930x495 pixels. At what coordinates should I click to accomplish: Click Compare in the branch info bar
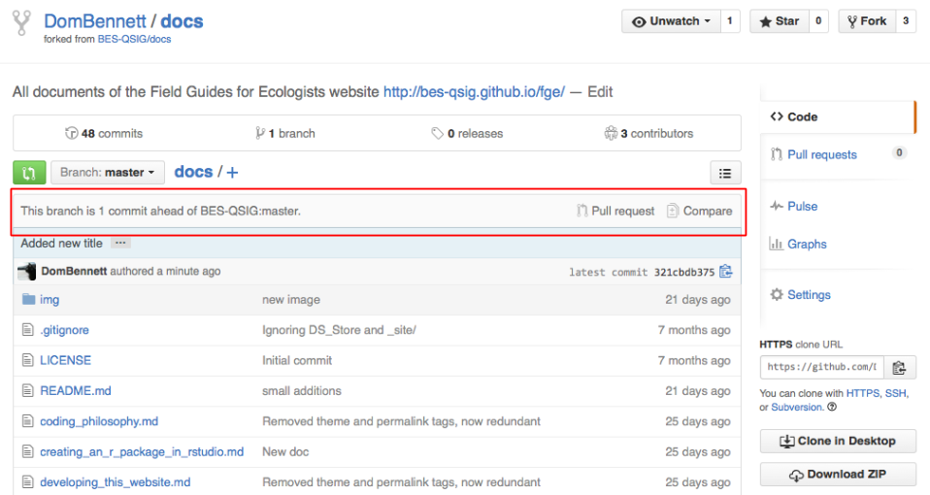pyautogui.click(x=699, y=211)
